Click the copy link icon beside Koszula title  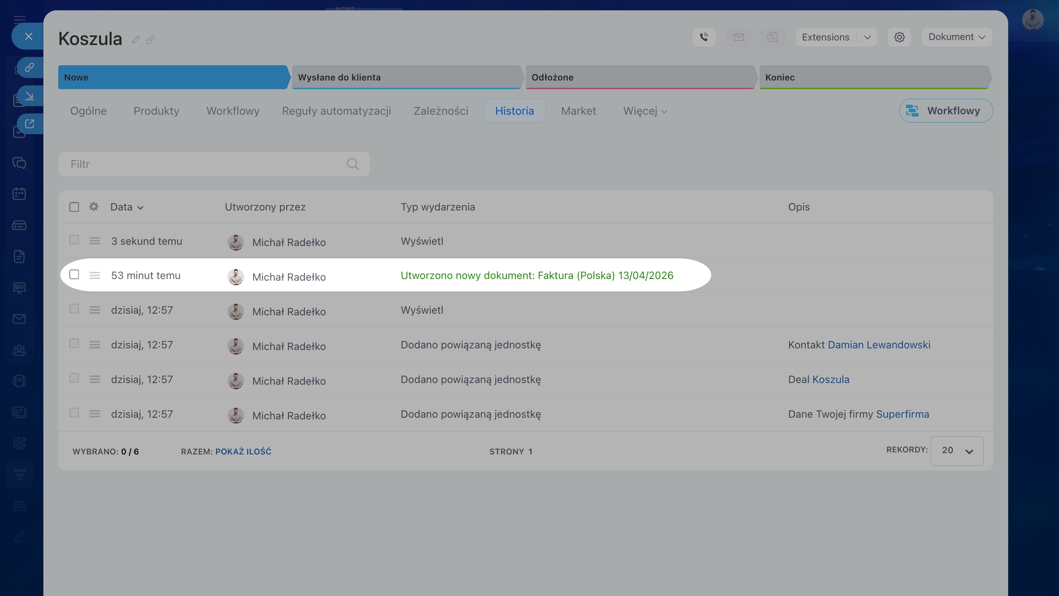coord(150,40)
